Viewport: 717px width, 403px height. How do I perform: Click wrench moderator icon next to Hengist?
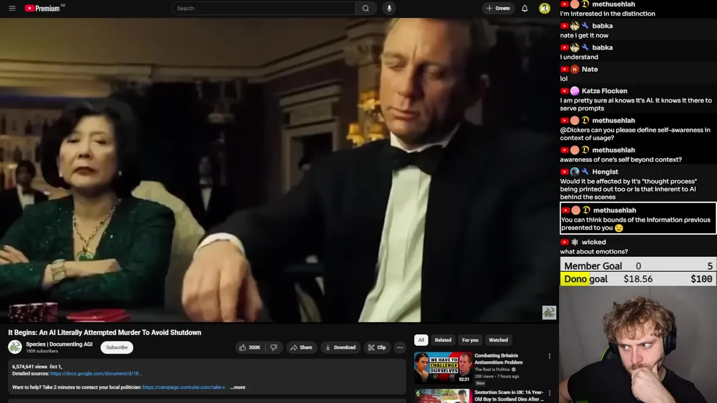pyautogui.click(x=585, y=172)
